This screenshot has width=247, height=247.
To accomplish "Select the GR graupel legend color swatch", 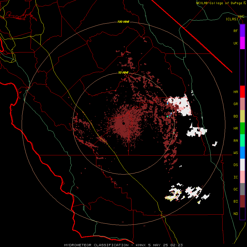I will 242,104.
